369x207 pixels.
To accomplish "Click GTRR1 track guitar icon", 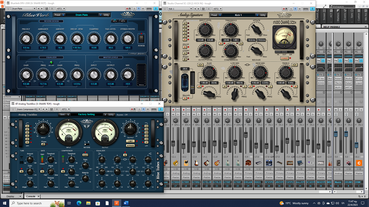I will click(186, 163).
